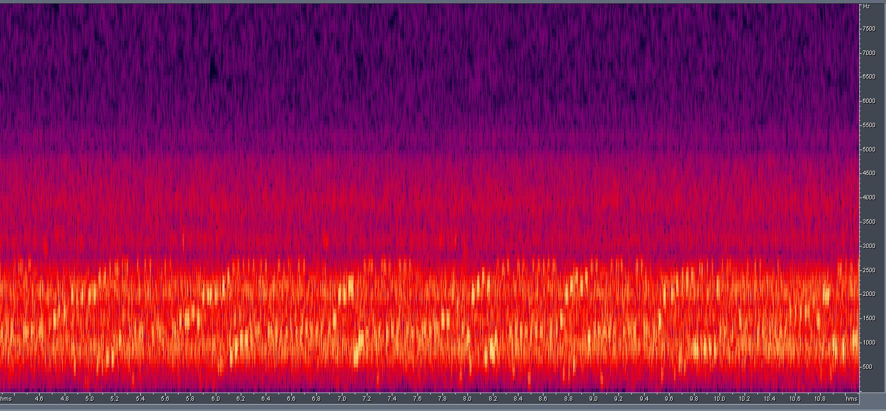Click the right hms label on time ruler
Viewport: 886px width, 411px height.
coord(850,398)
